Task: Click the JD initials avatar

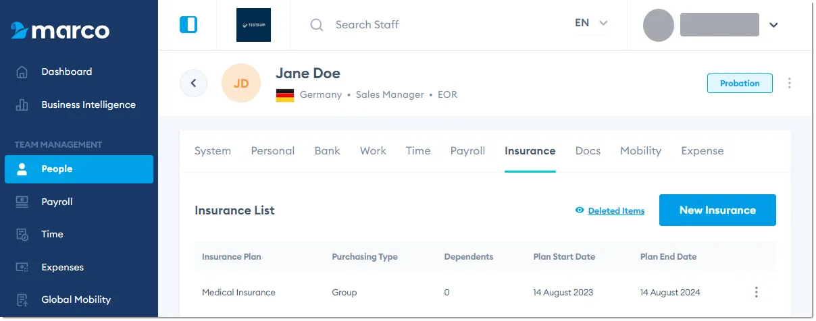Action: (x=241, y=83)
